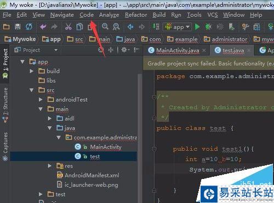Click the green Run button
The image size is (274, 203).
coord(197,27)
